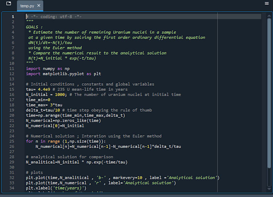Click the scrollbar down arrow
273x197 pixels.
coord(269,189)
